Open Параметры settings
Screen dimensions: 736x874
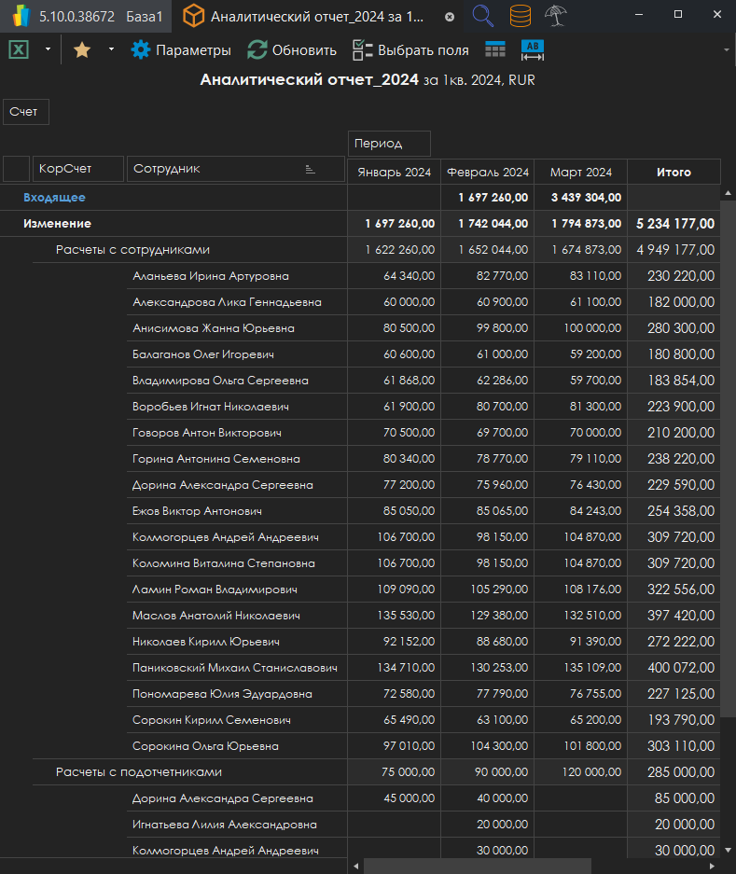coord(181,50)
